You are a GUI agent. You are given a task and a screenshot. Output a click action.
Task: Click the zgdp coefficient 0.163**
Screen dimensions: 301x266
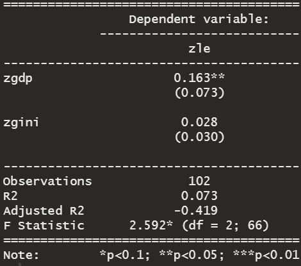tap(199, 78)
